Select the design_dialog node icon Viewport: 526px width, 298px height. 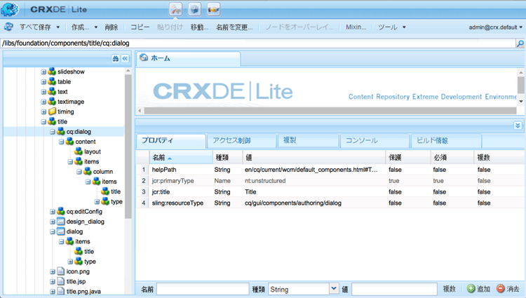pyautogui.click(x=61, y=222)
